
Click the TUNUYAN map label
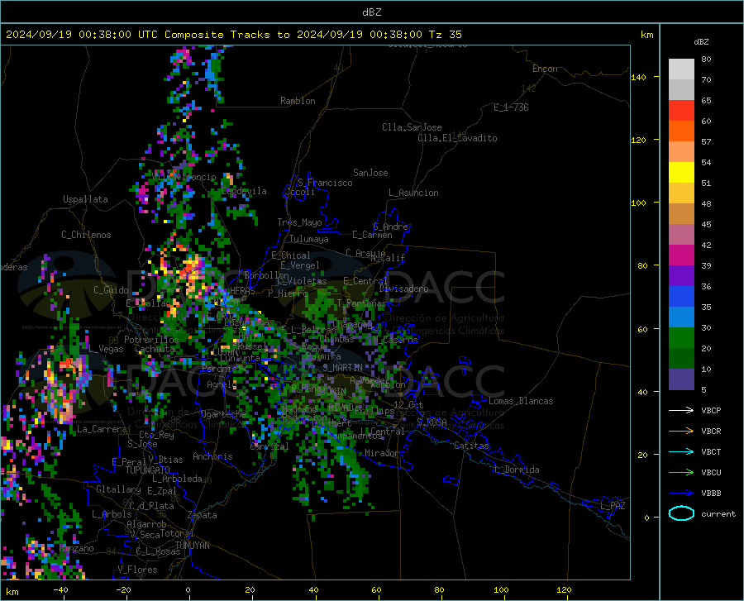coord(192,546)
